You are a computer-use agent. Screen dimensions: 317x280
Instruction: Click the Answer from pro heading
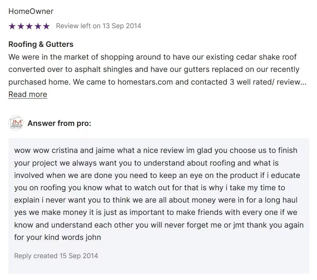[x=59, y=124]
